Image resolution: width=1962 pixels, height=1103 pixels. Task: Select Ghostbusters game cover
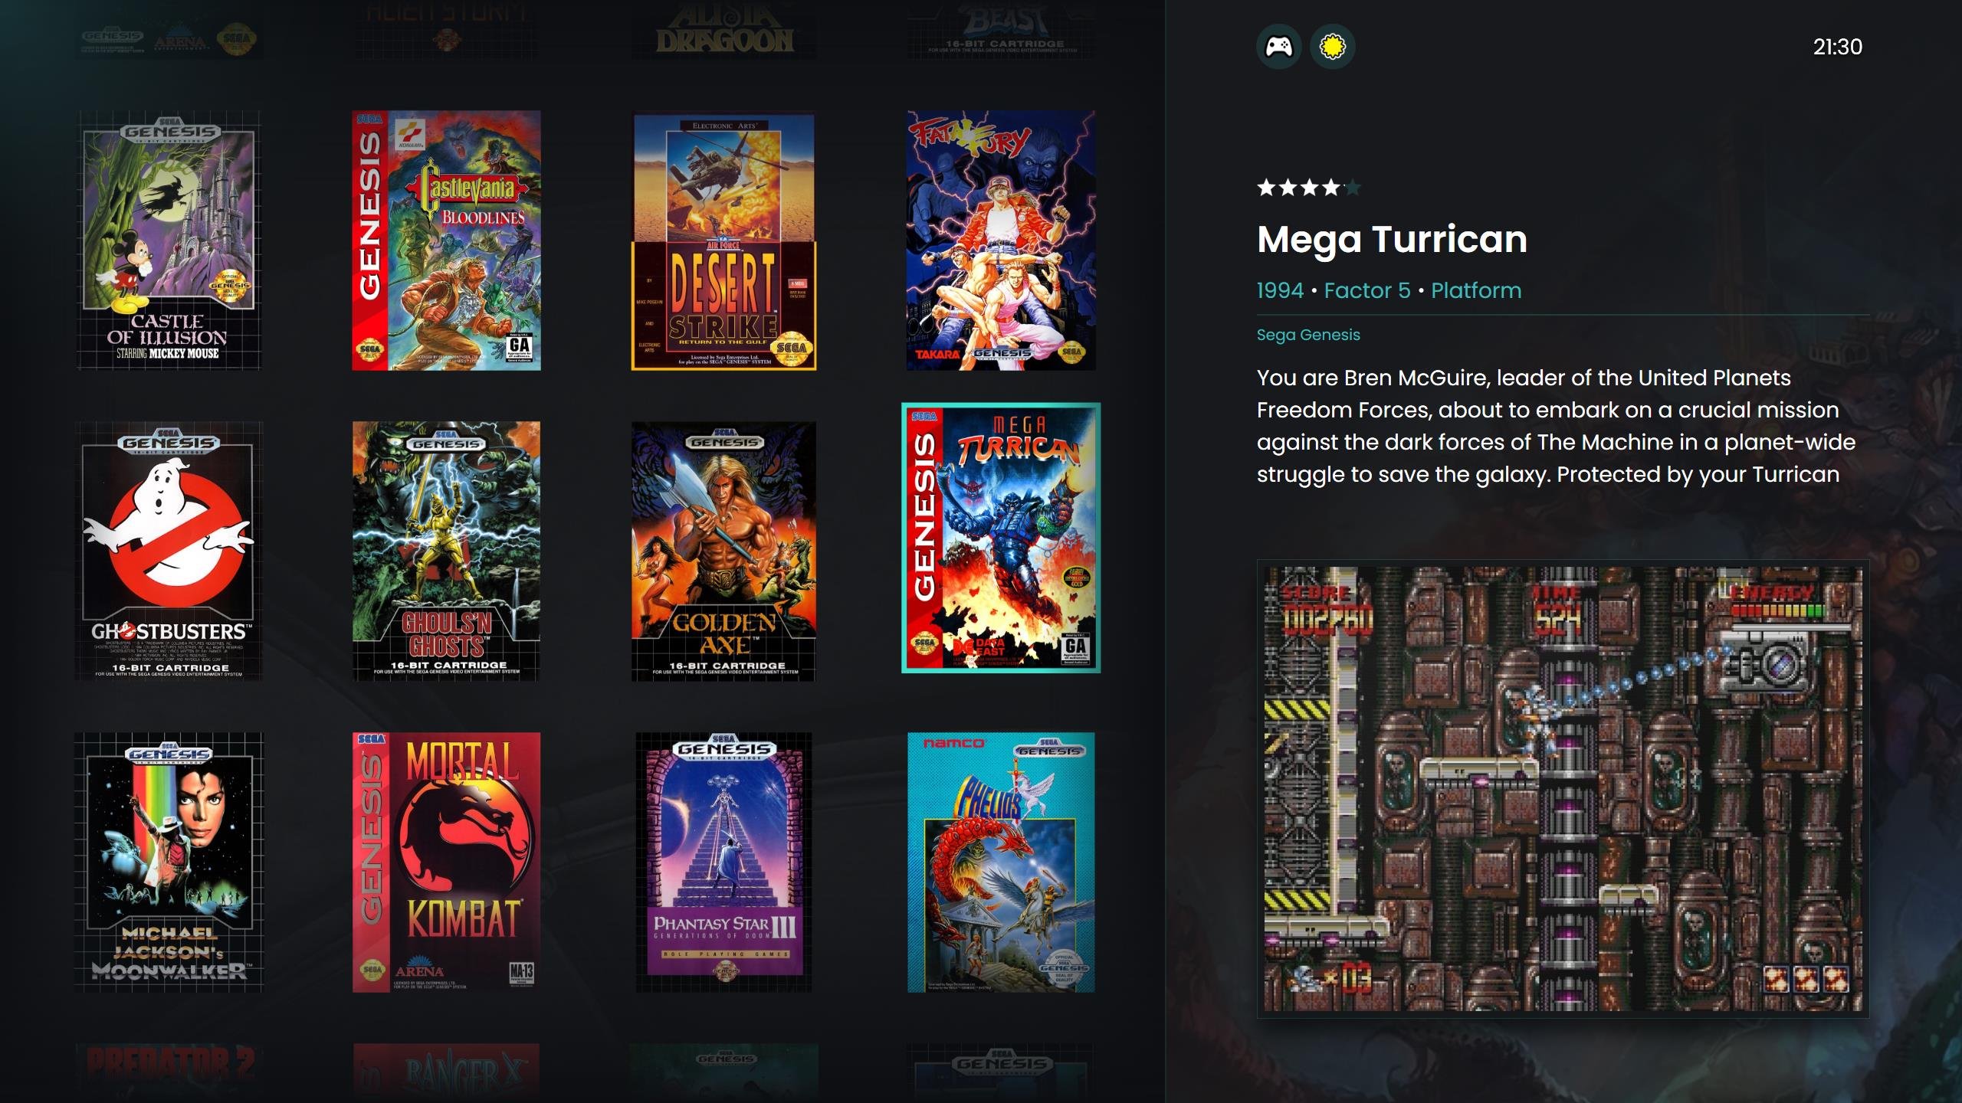(x=169, y=551)
